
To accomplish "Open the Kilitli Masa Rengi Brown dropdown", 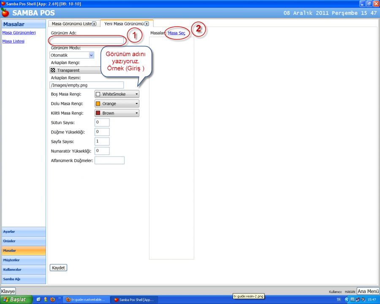I will (x=117, y=113).
